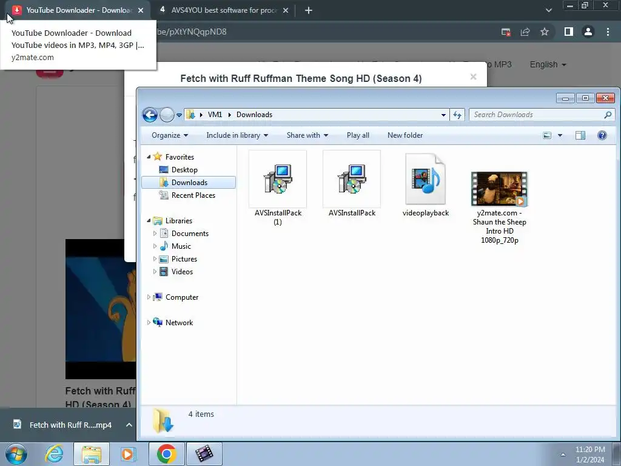The image size is (621, 466).
Task: Expand the Music library
Action: [155, 246]
